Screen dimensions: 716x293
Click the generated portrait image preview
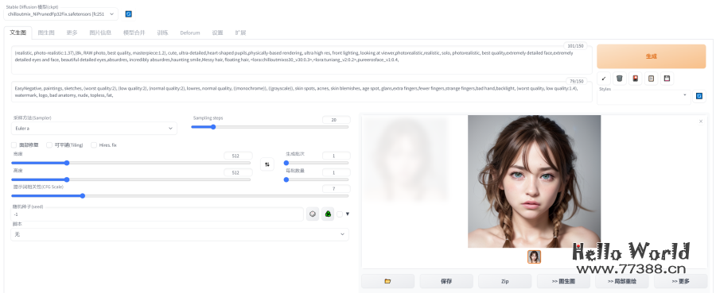tap(534, 181)
